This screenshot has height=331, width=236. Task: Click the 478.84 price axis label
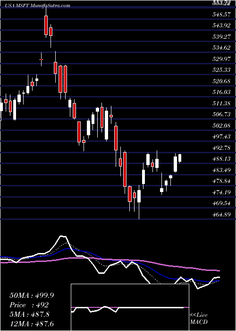(221, 181)
